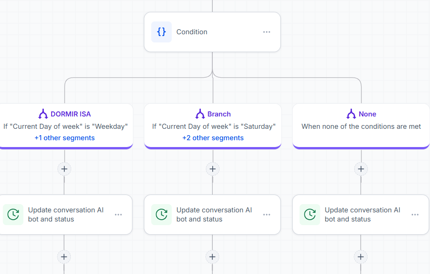Click the Weekday condition text
The width and height of the screenshot is (430, 274).
point(66,126)
